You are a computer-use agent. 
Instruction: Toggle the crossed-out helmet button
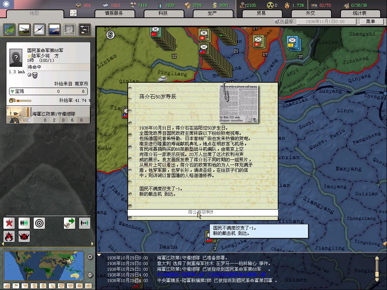pos(24,236)
